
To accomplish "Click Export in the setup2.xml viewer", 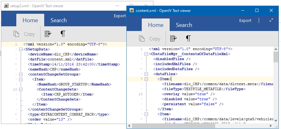I will click(x=119, y=16).
